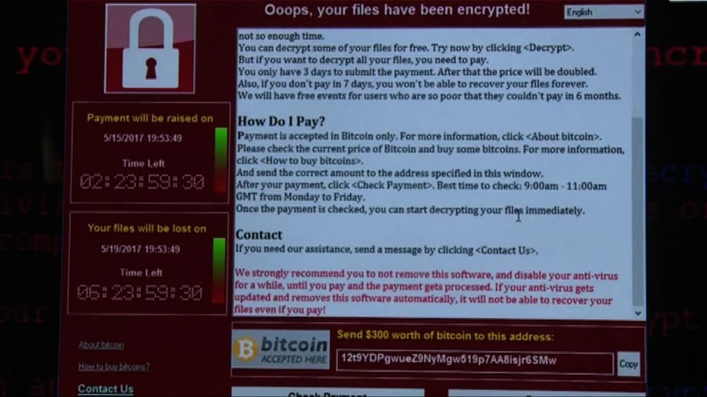Click the 5/15/2017 payment raise date
This screenshot has width=707, height=397.
point(142,138)
